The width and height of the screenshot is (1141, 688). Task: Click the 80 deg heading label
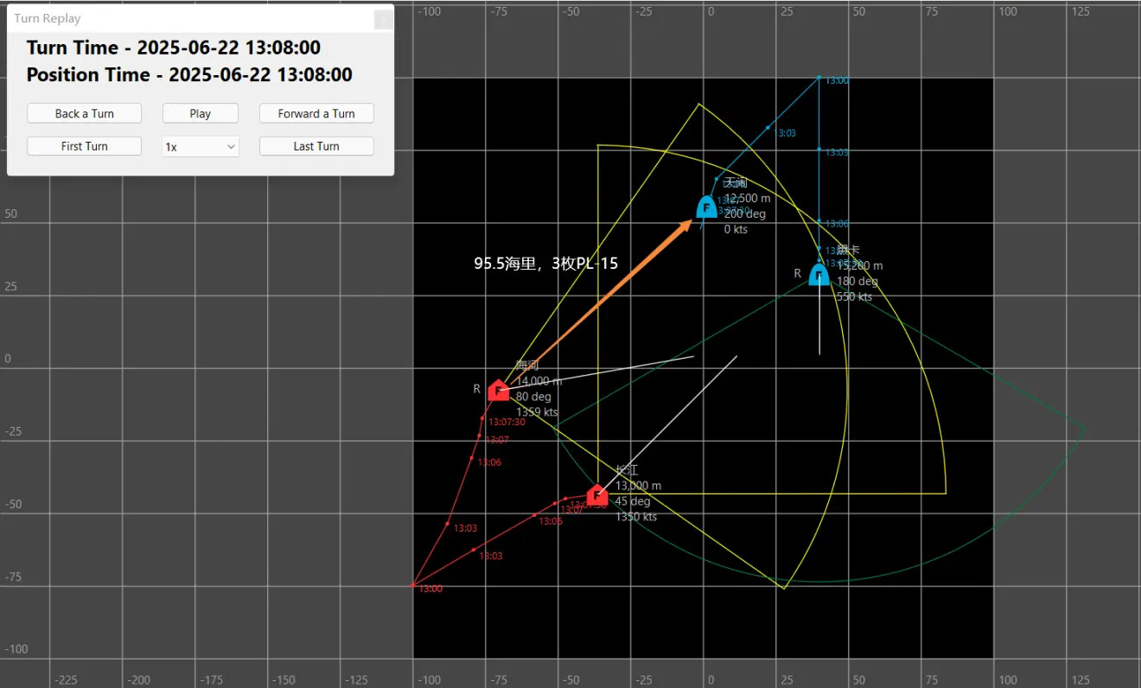pos(533,397)
